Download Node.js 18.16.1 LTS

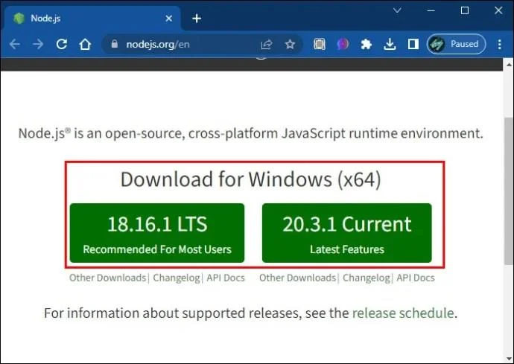[x=157, y=233]
